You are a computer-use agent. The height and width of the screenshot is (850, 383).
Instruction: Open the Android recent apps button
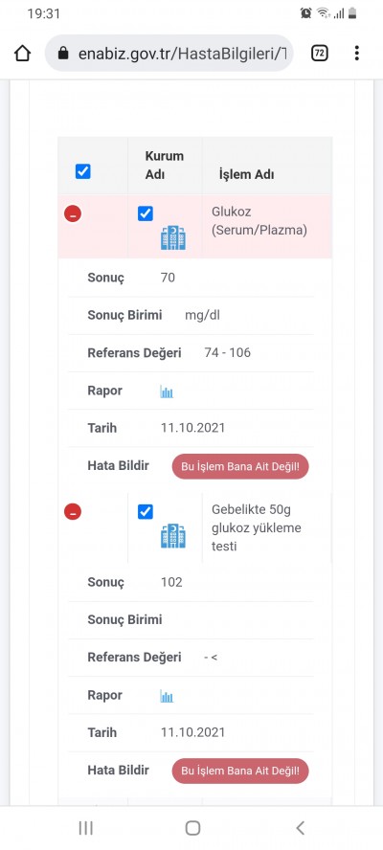click(x=86, y=827)
